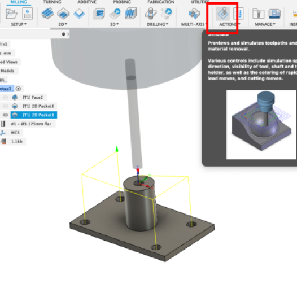
Task: Hide the 2D Pocket8 toolpath
Action: 6,115
